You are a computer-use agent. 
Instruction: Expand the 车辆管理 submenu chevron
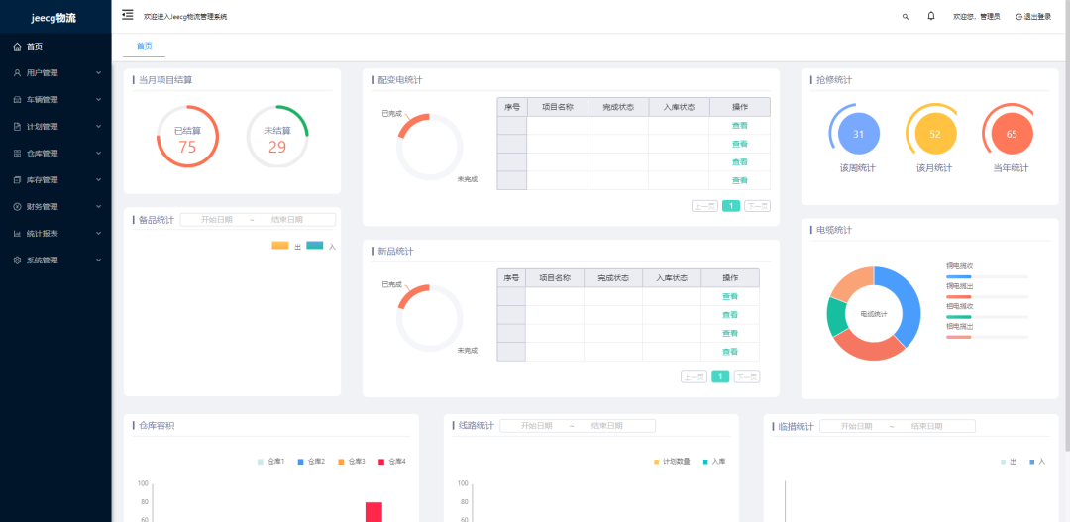click(x=99, y=100)
